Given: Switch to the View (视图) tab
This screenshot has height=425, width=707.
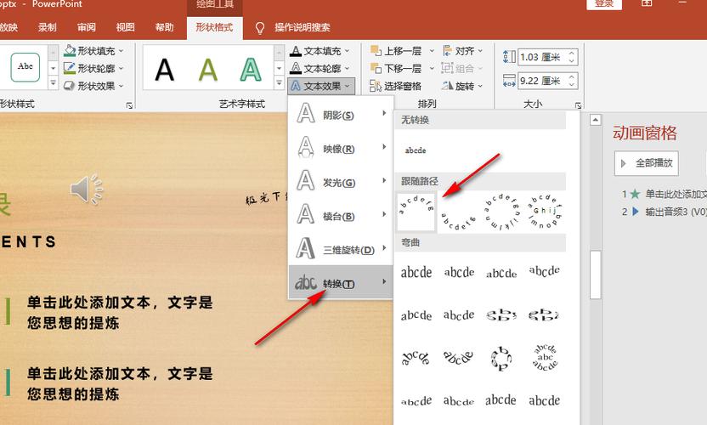Looking at the screenshot, I should (x=126, y=27).
